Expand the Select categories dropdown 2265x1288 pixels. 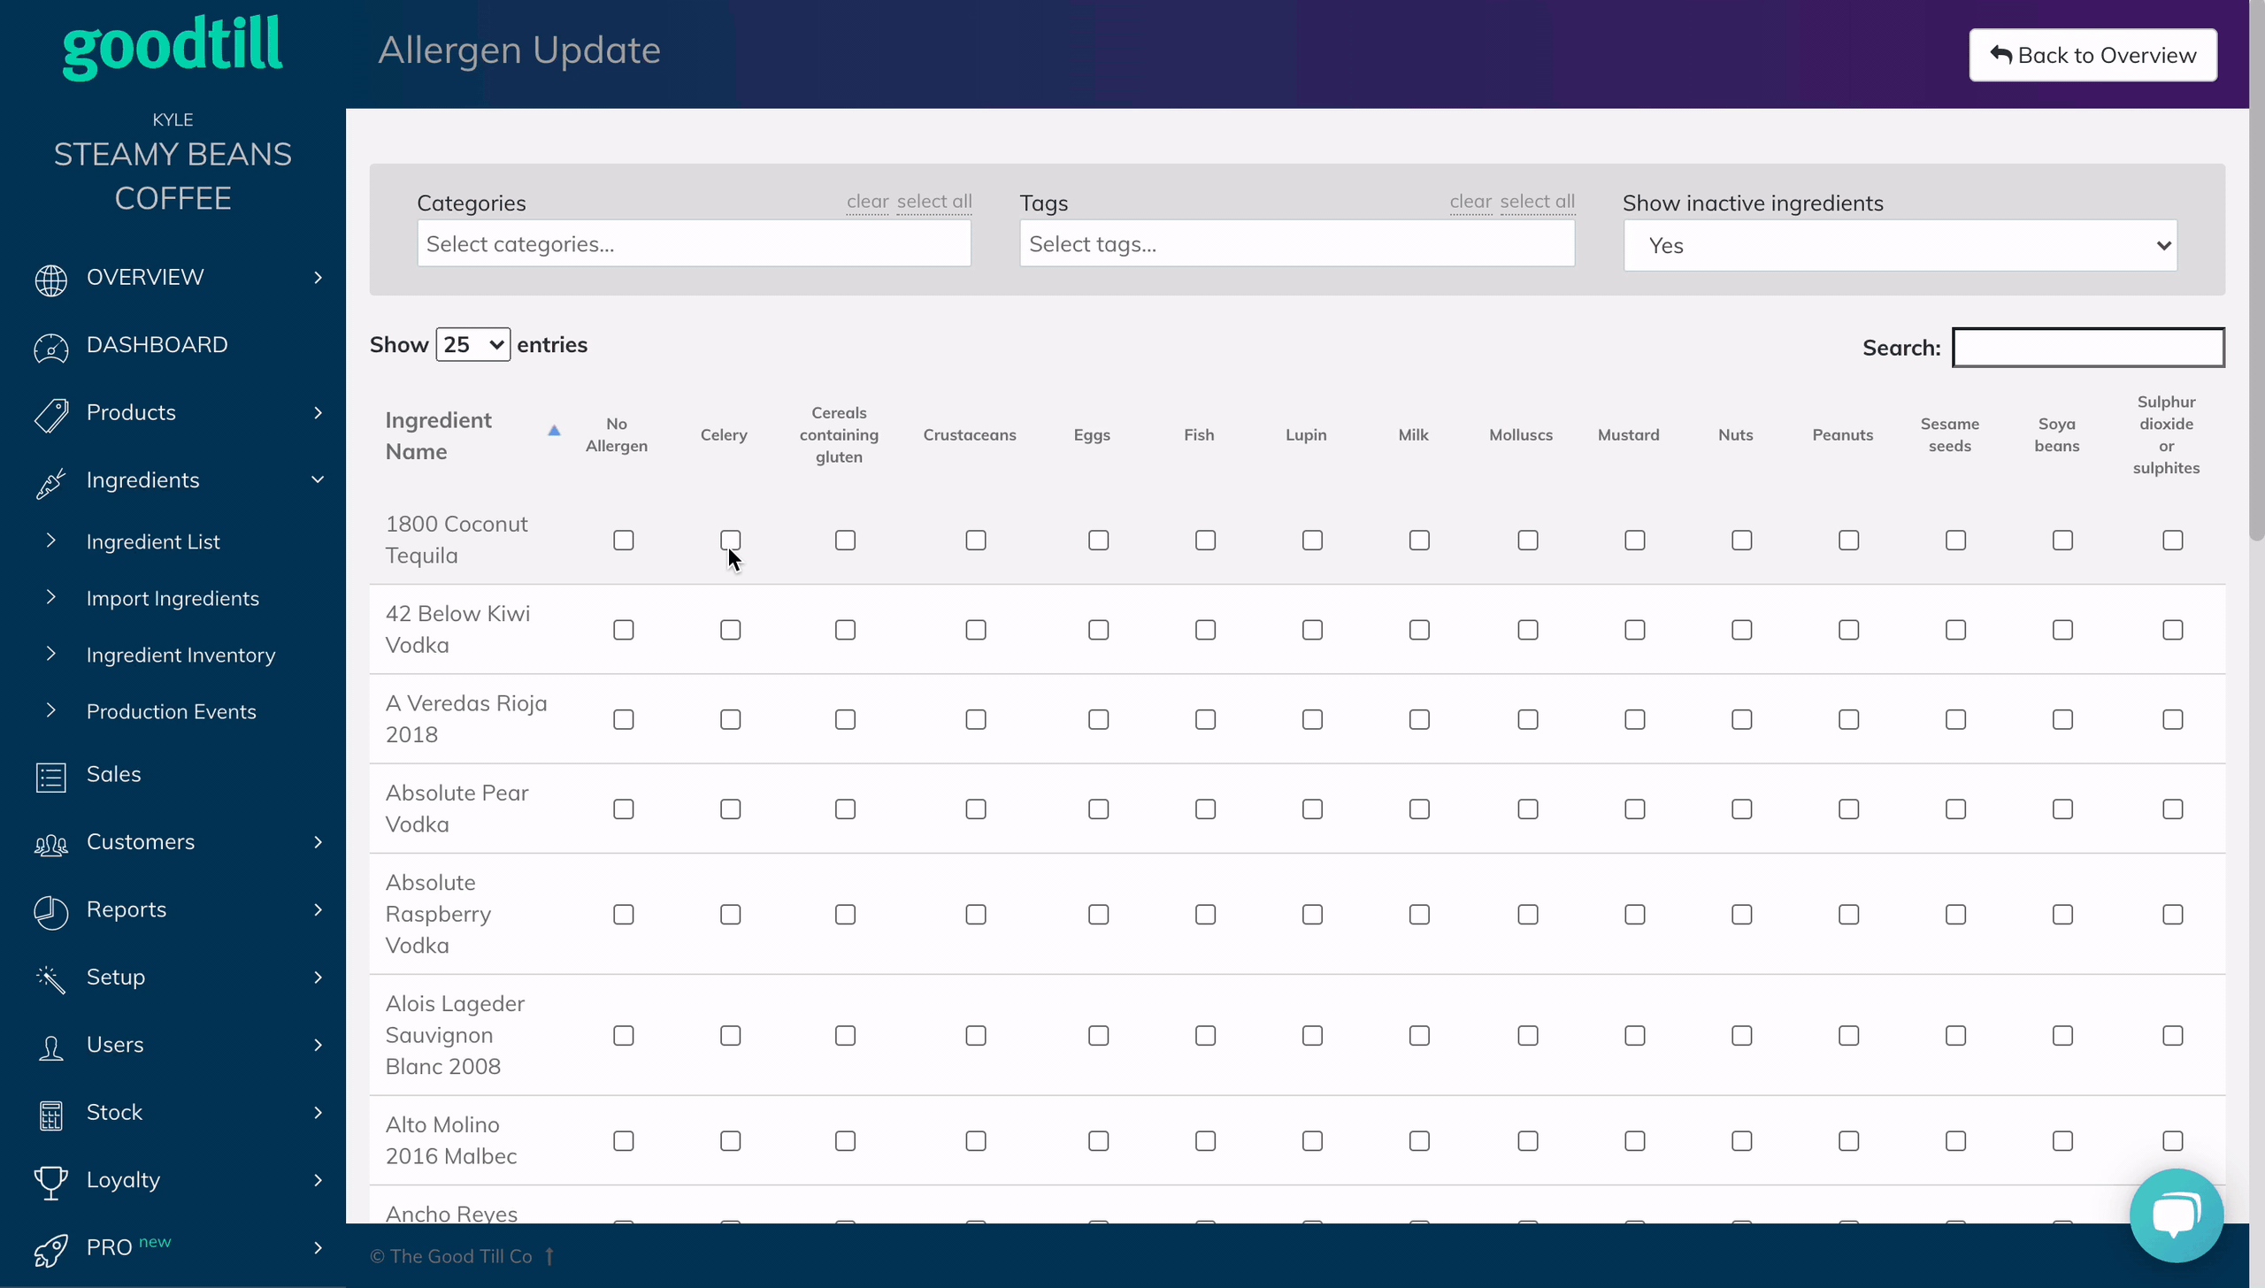tap(694, 244)
